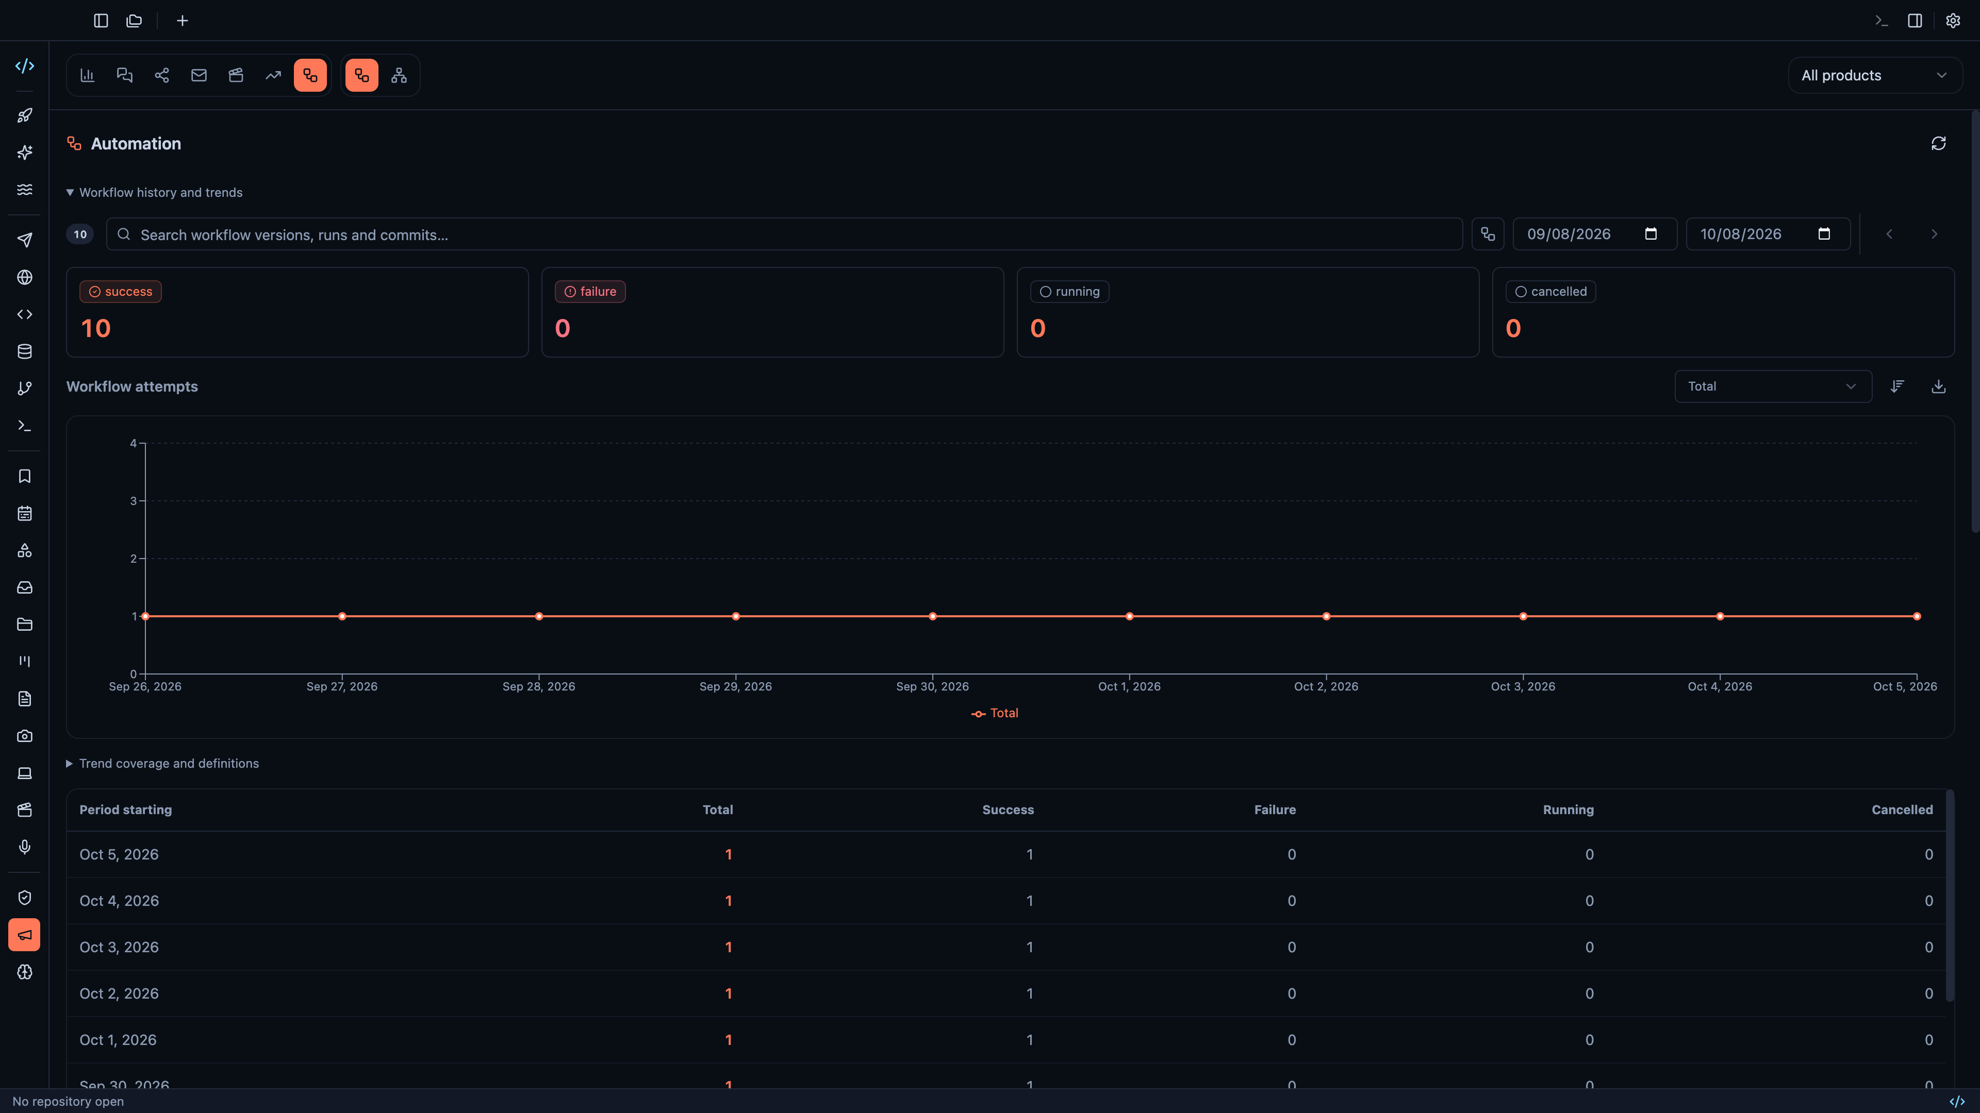Open the calendar sidebar icon
Image resolution: width=1980 pixels, height=1113 pixels.
pyautogui.click(x=25, y=513)
